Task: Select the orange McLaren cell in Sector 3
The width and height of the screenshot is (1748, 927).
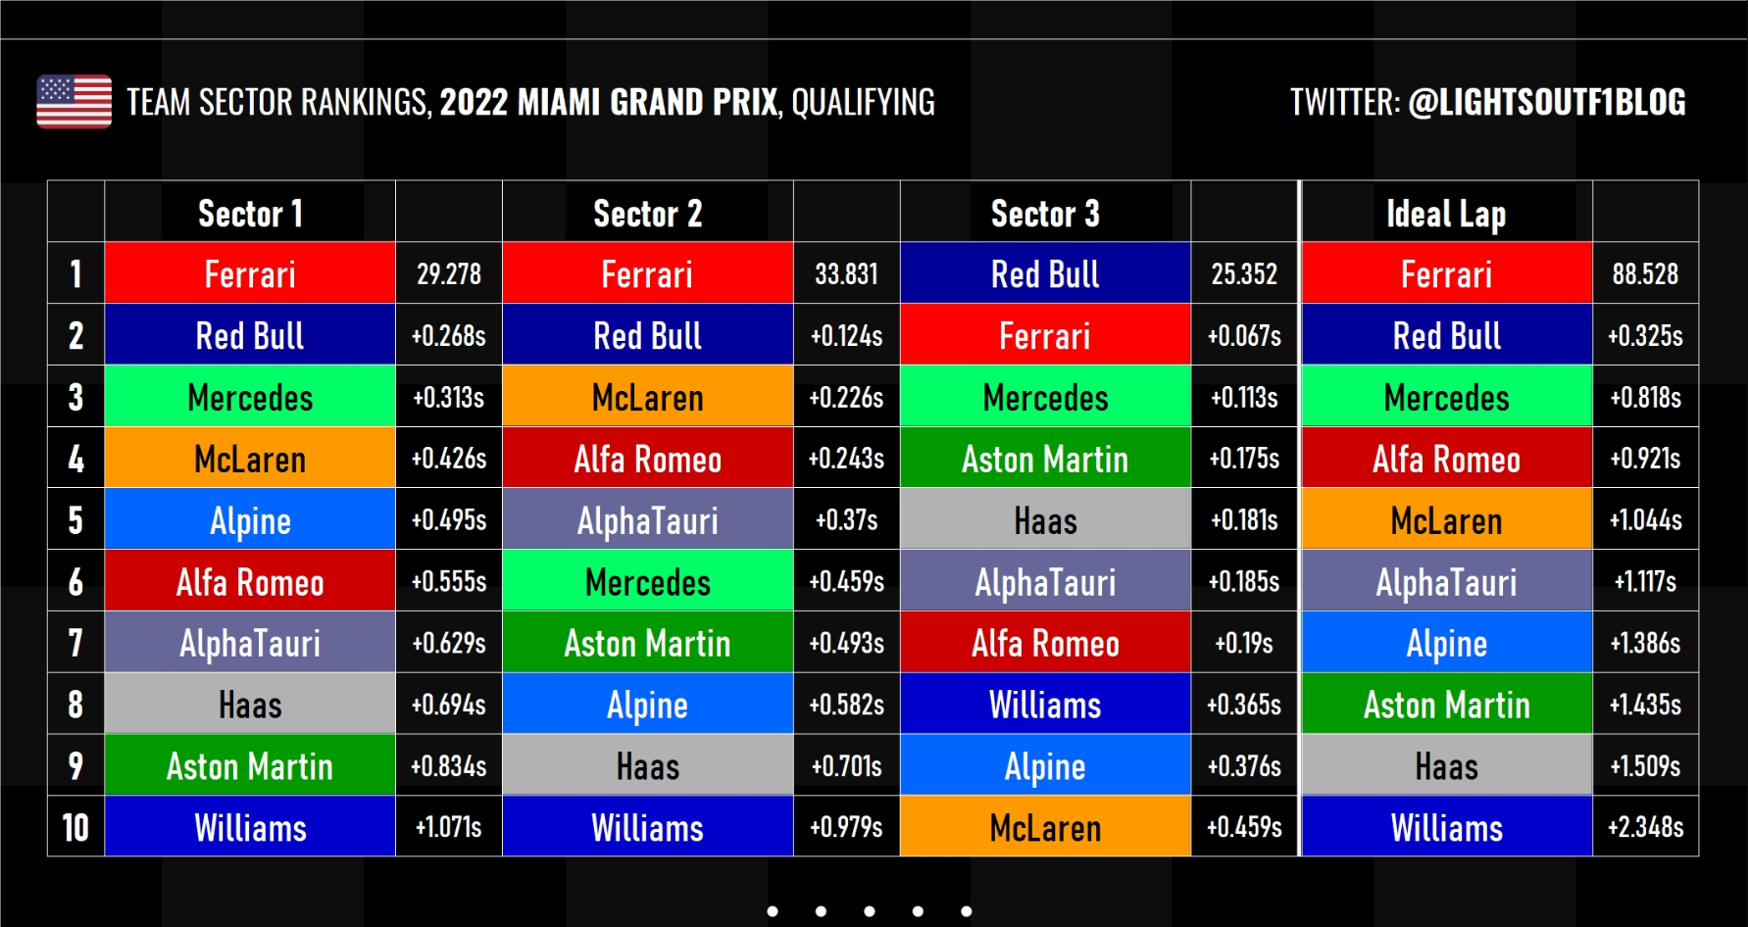Action: (x=1045, y=828)
